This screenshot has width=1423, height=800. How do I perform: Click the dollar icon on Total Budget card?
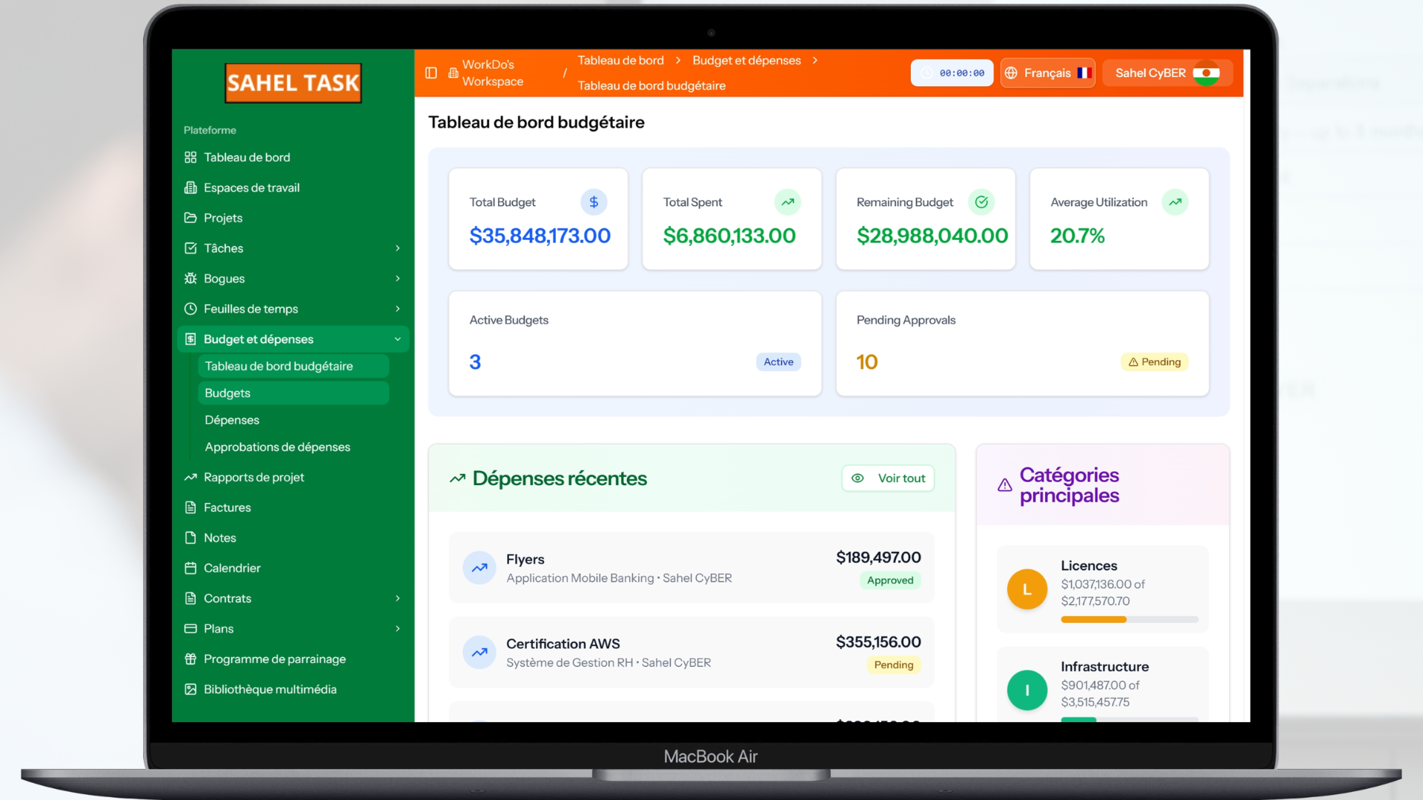coord(594,202)
